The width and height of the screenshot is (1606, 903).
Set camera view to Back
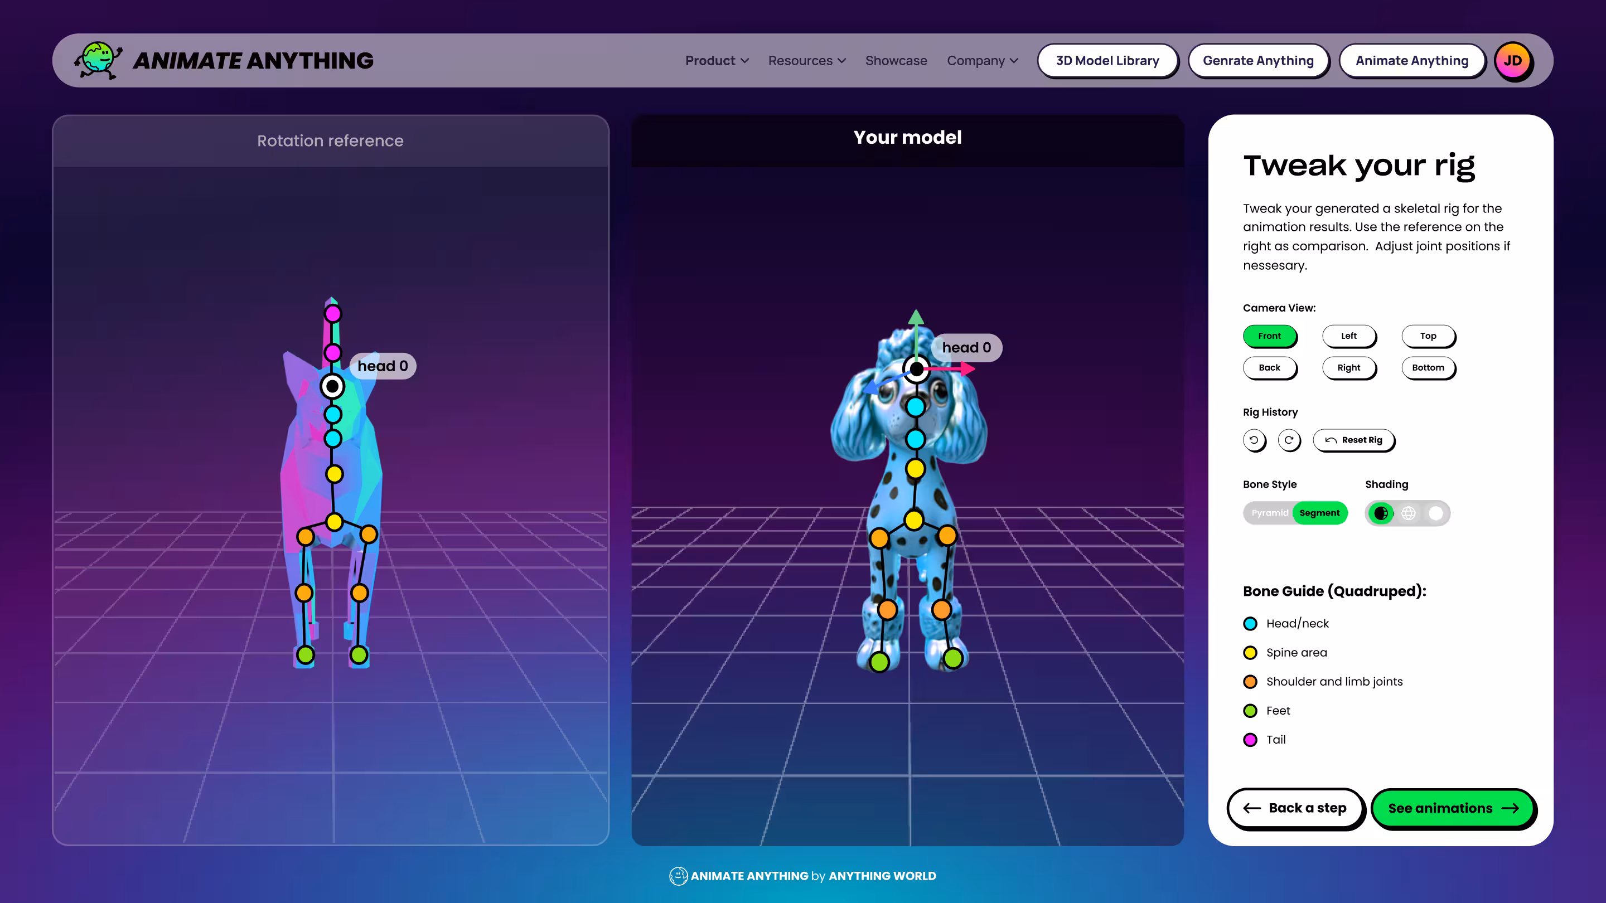[x=1269, y=368]
